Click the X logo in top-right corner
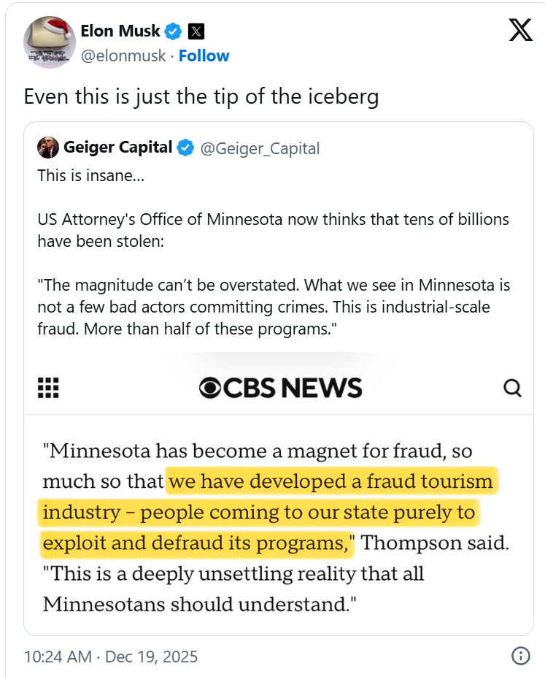 [520, 29]
